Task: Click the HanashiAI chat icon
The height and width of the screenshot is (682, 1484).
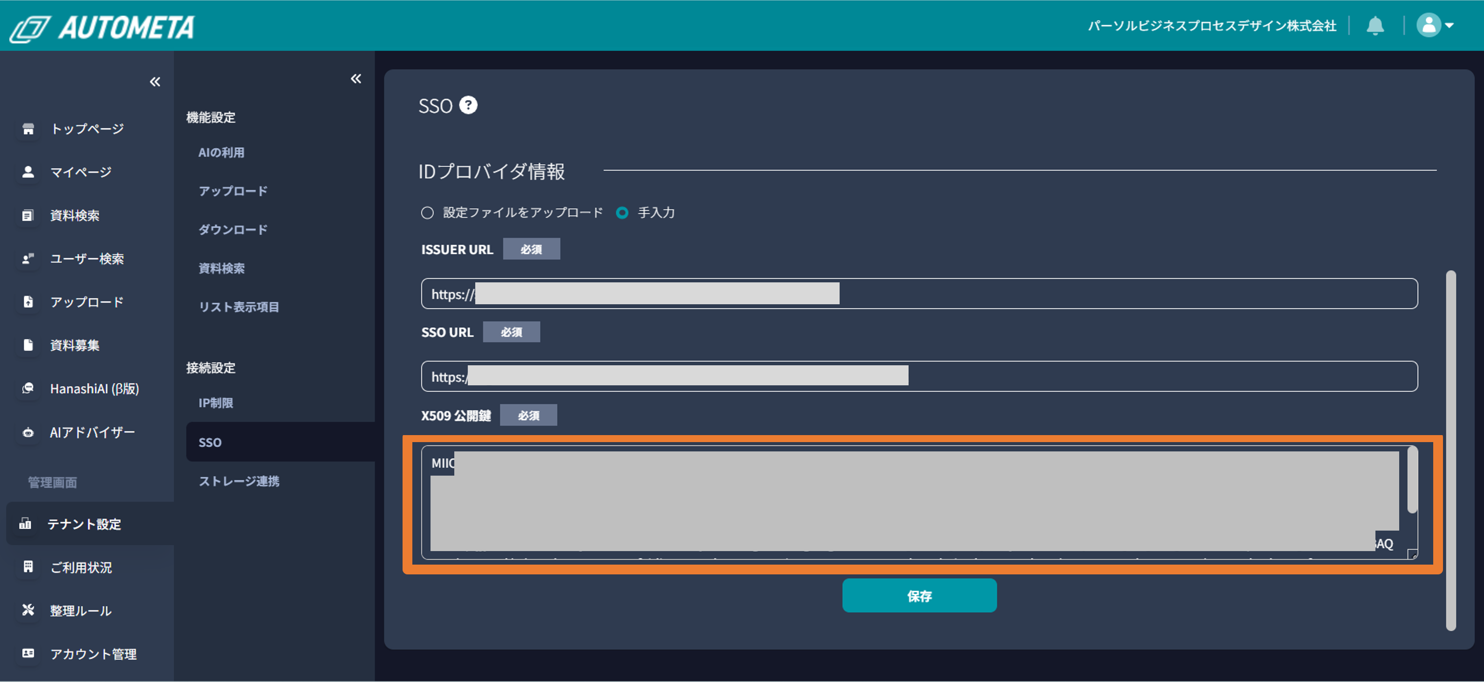Action: 27,388
